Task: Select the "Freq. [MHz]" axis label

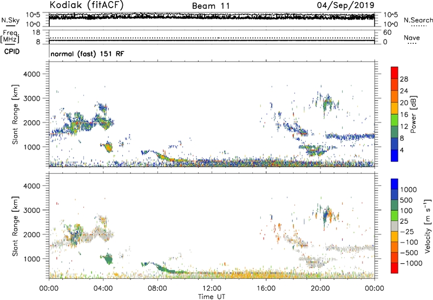Action: pyautogui.click(x=10, y=36)
